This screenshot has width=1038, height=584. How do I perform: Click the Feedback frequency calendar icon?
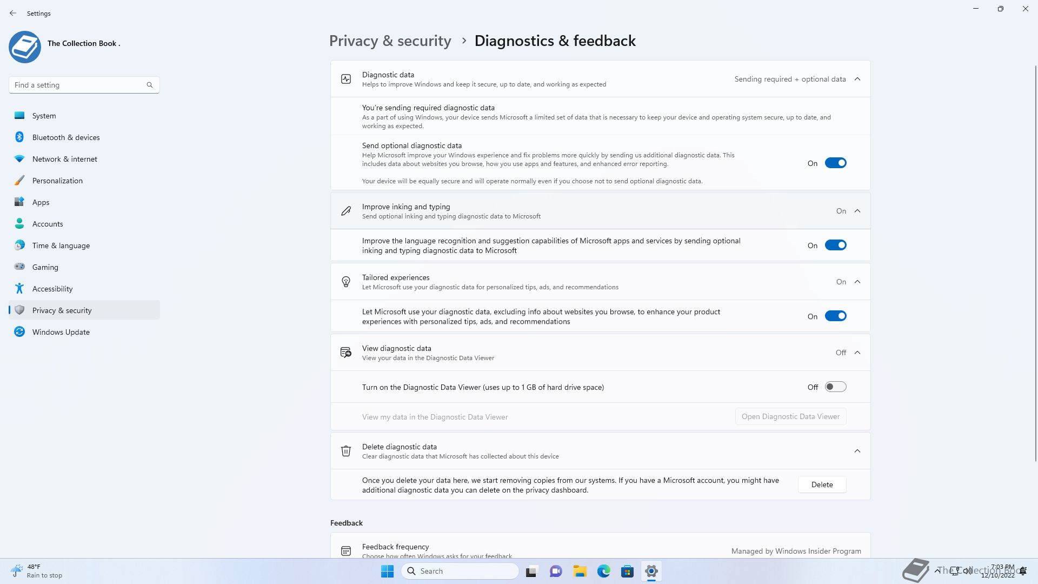click(346, 551)
